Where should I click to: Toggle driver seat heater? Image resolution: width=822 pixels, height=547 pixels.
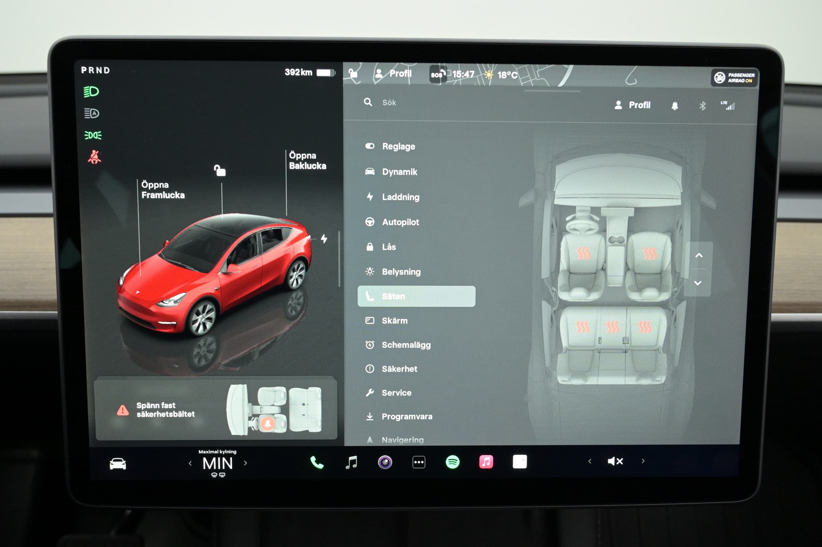[583, 253]
